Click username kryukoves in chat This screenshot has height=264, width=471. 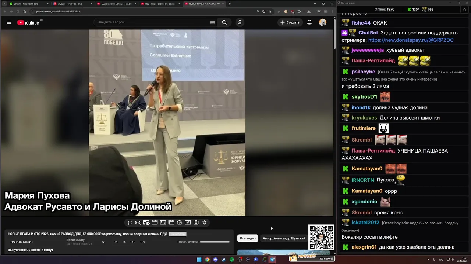[x=364, y=118]
